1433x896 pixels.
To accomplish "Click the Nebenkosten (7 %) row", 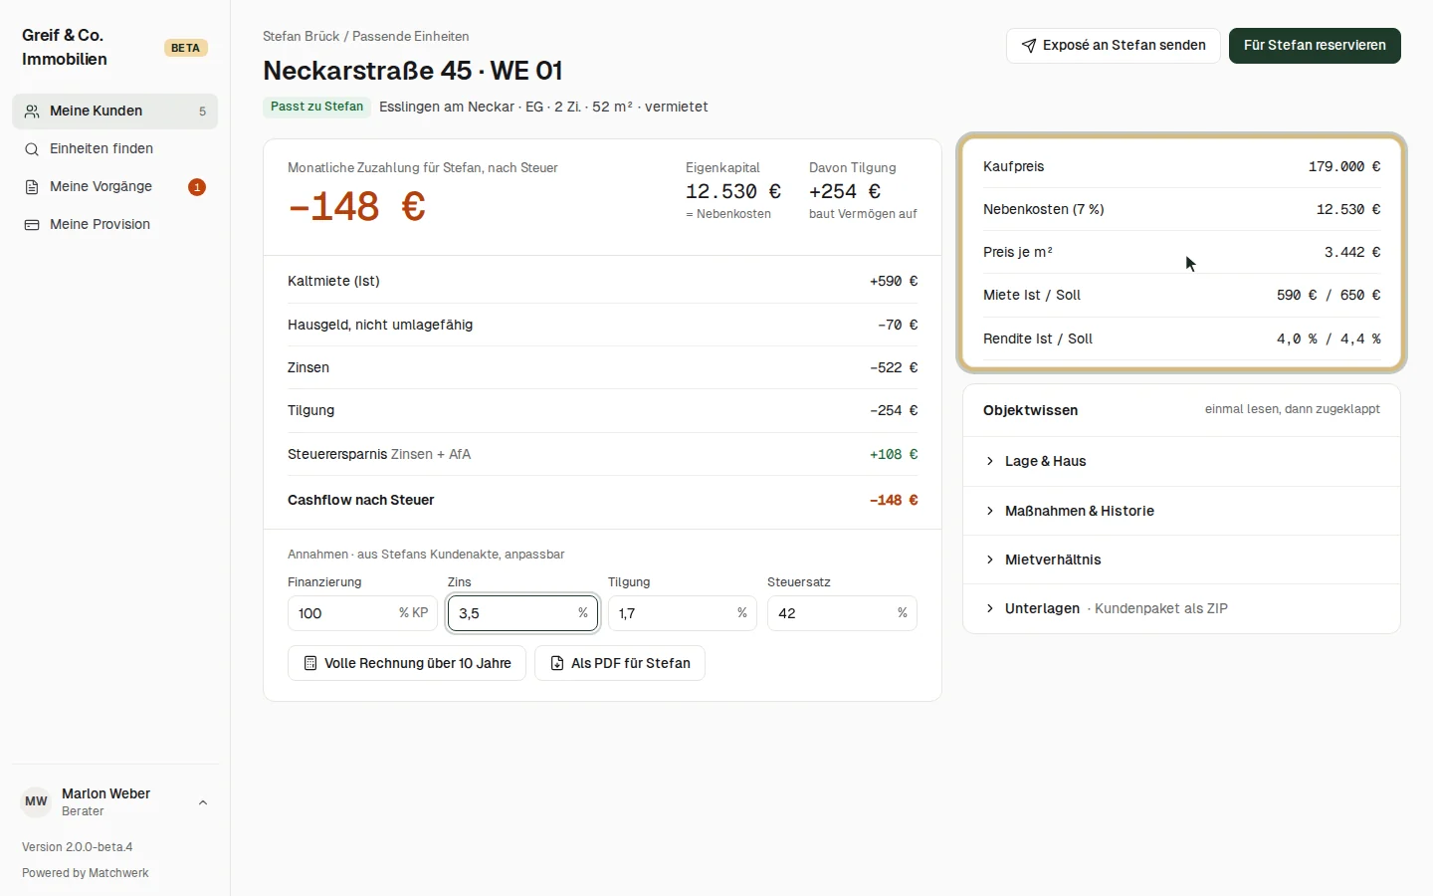I will click(x=1181, y=210).
